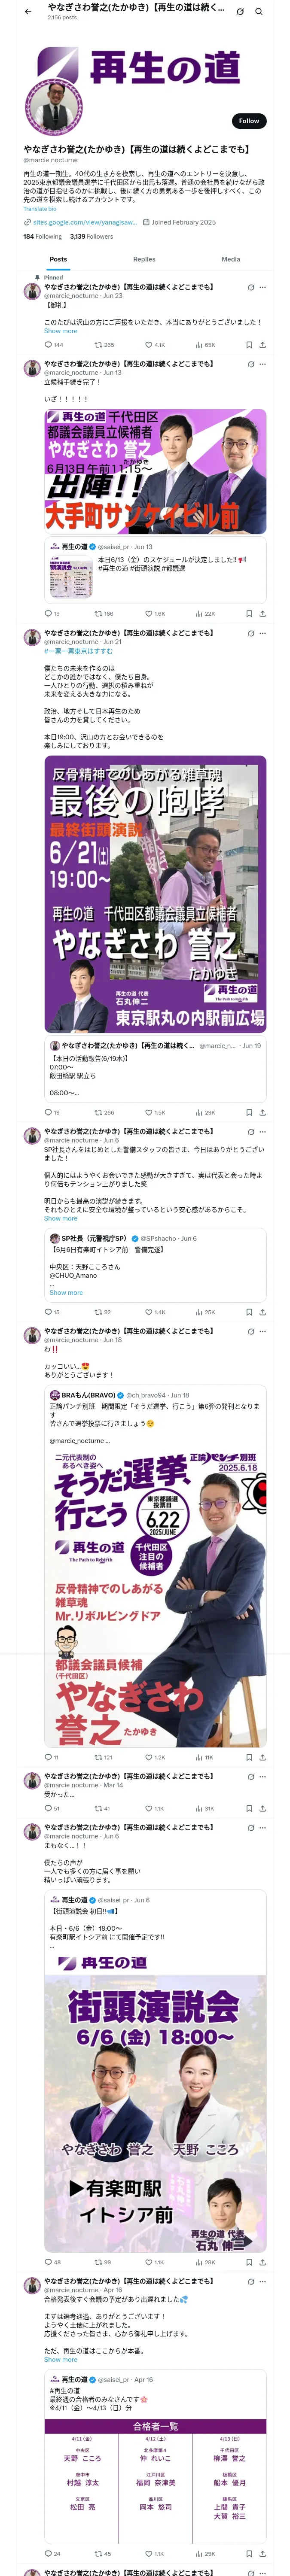Switch to the Replies tab
Viewport: 290px width, 2576px height.
pos(144,259)
